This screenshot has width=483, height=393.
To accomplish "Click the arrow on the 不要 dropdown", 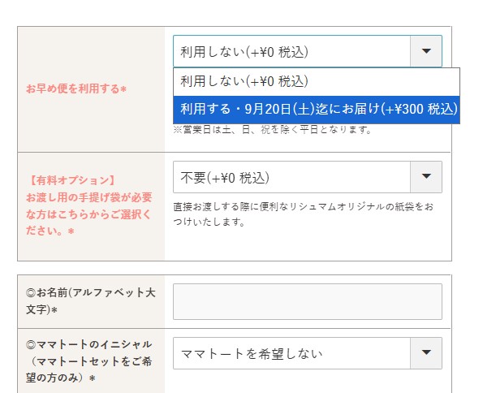I will tap(426, 177).
